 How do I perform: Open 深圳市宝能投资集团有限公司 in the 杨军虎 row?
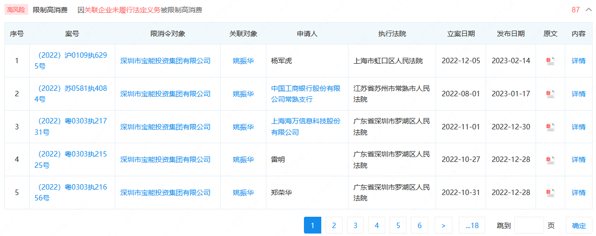click(165, 61)
